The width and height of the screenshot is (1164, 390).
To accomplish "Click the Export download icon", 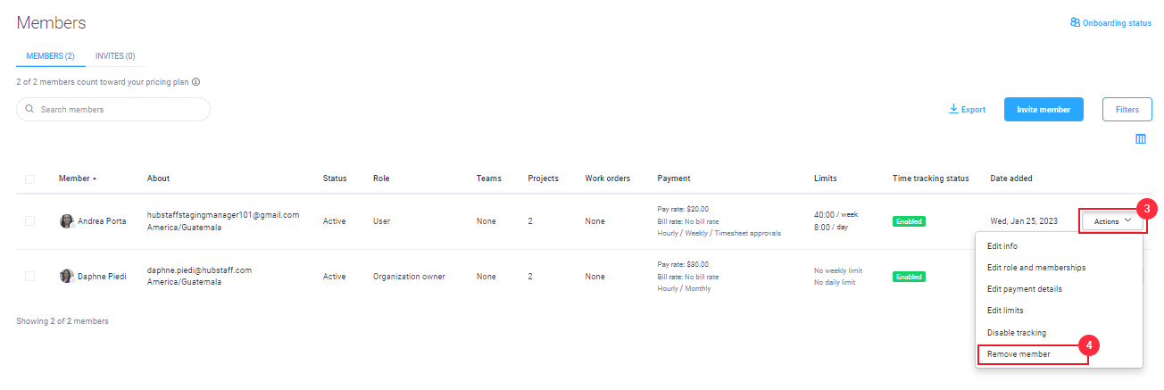I will [x=953, y=109].
